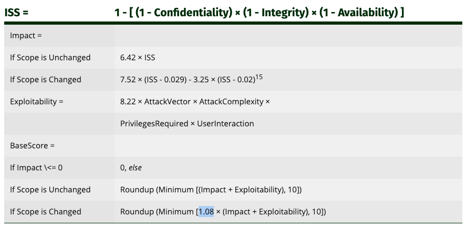This screenshot has height=227, width=466.
Task: Click "If Scope is Changed" in the last row
Action: click(46, 212)
